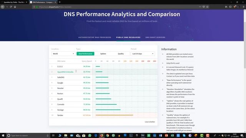Save page to Pocket icon
246x138 pixels.
click(x=204, y=7)
